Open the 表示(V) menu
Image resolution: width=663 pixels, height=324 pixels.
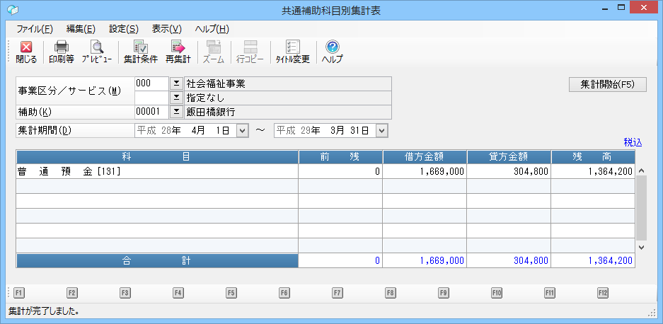(x=167, y=29)
